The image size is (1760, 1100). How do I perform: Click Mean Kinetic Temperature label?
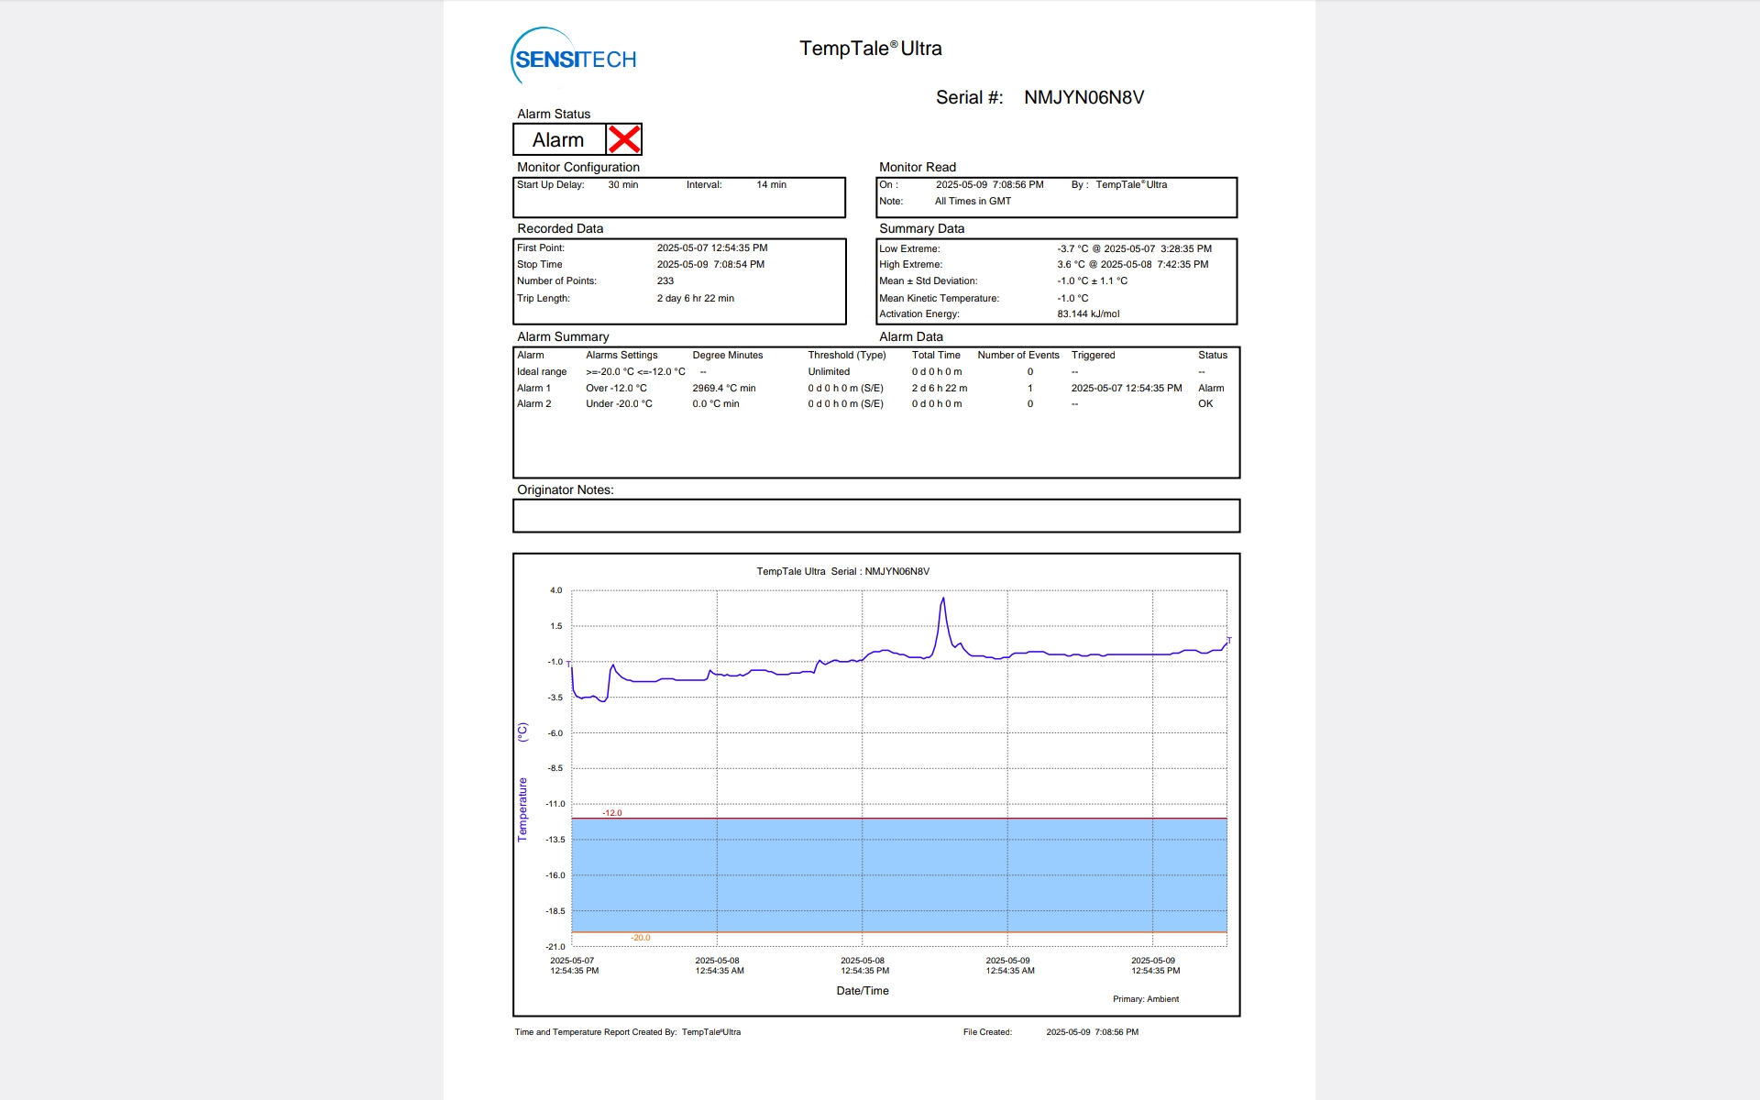[939, 299]
